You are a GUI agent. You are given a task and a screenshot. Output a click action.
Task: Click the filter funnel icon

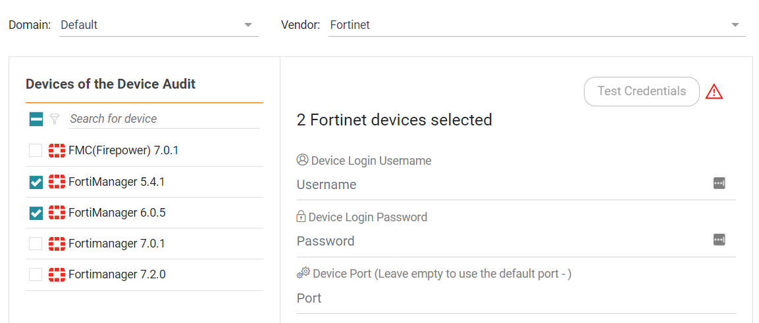54,119
